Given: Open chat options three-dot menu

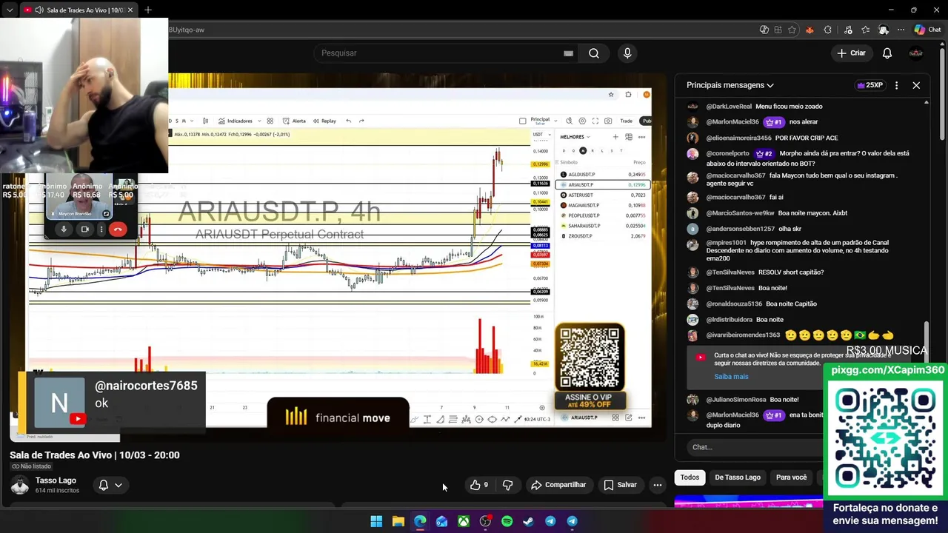Looking at the screenshot, I should (896, 85).
